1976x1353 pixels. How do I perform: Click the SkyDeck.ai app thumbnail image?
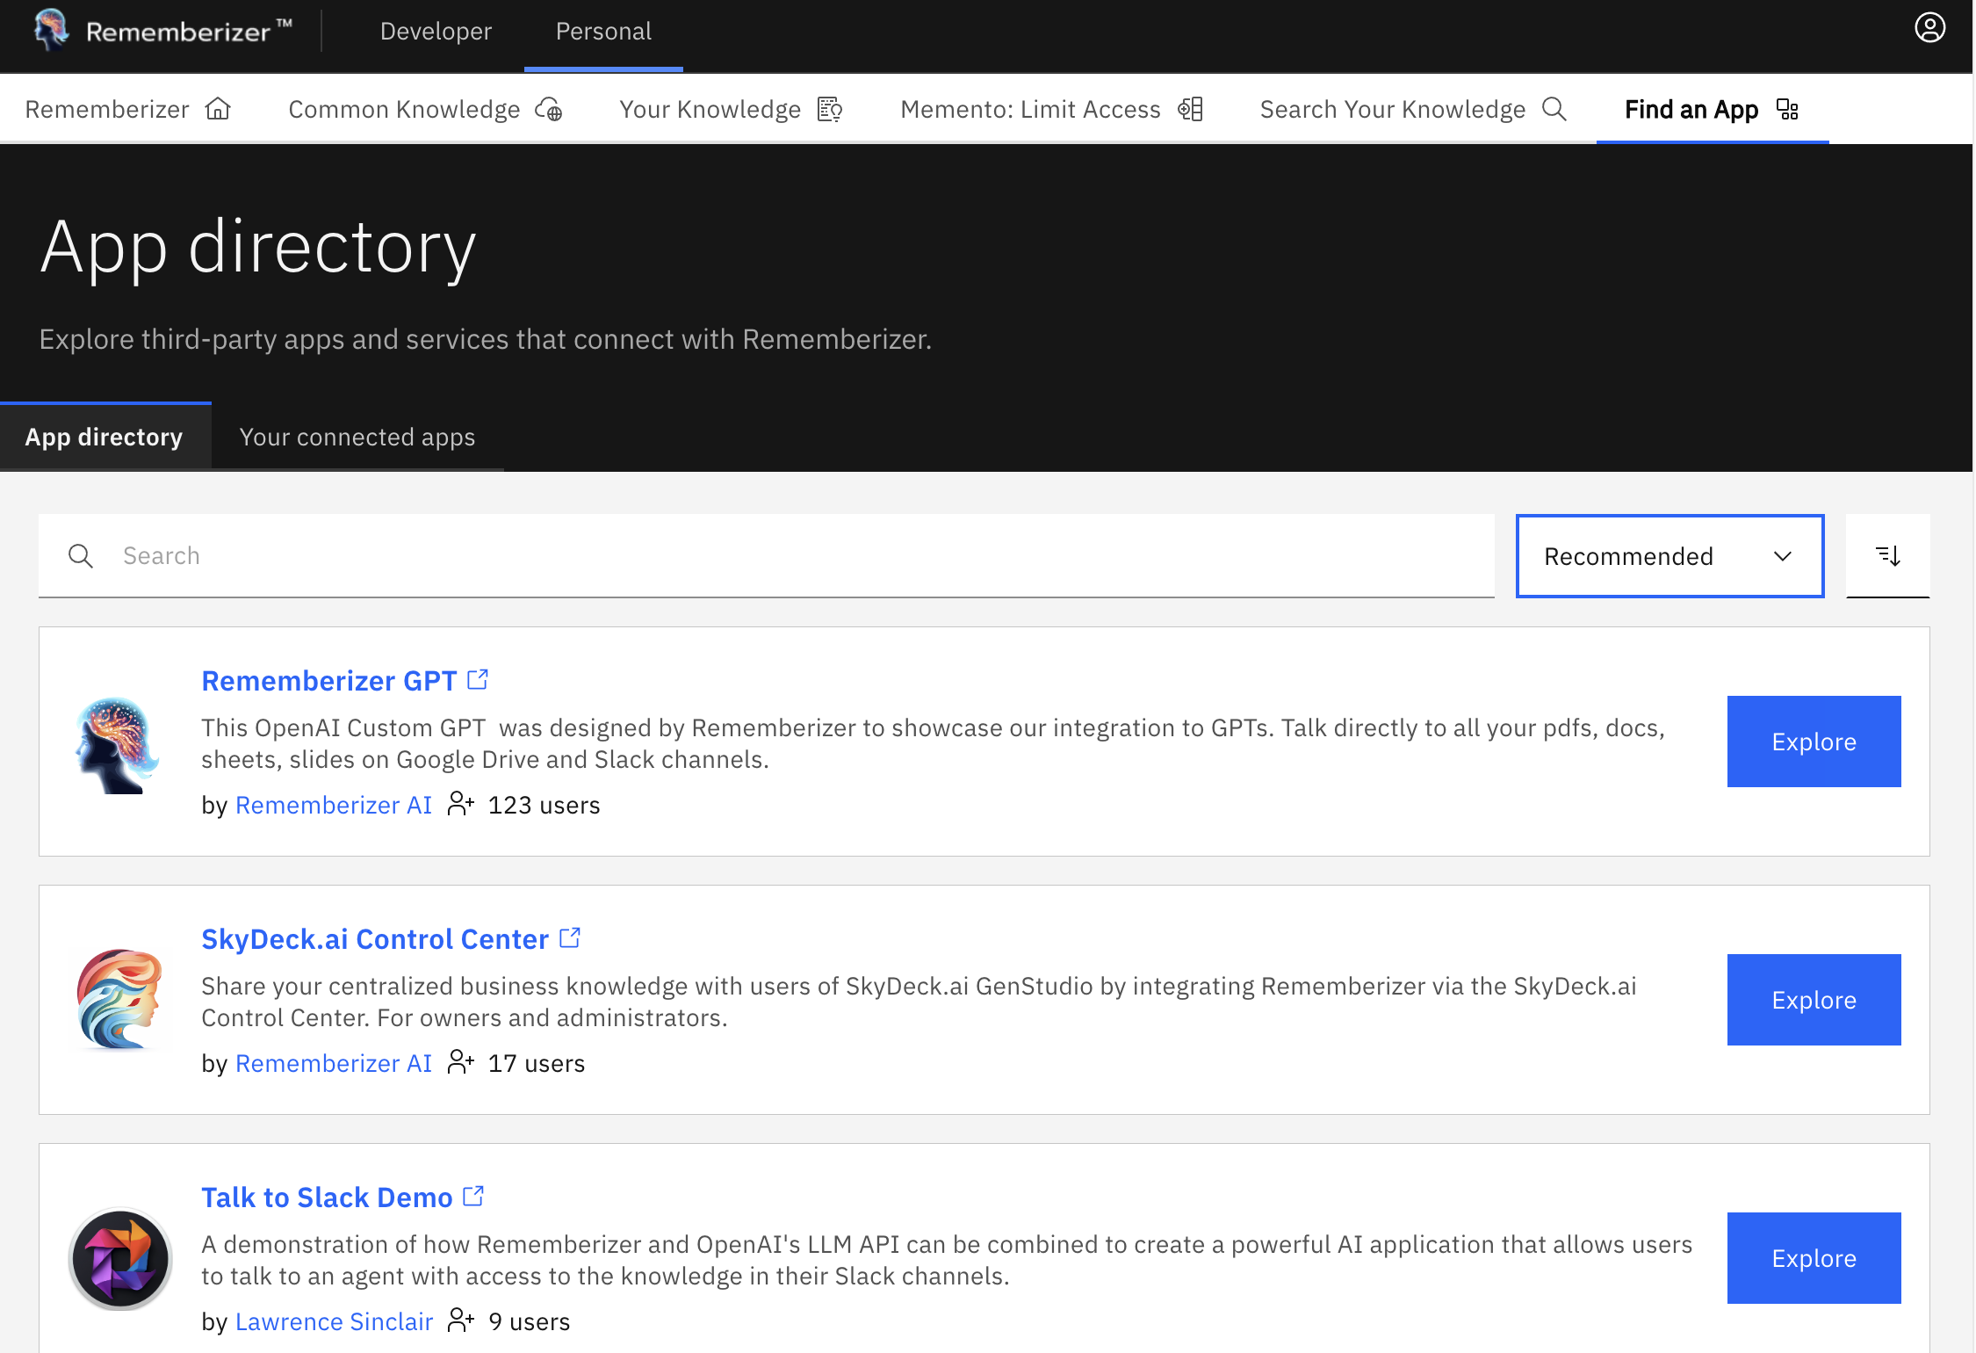pos(120,999)
